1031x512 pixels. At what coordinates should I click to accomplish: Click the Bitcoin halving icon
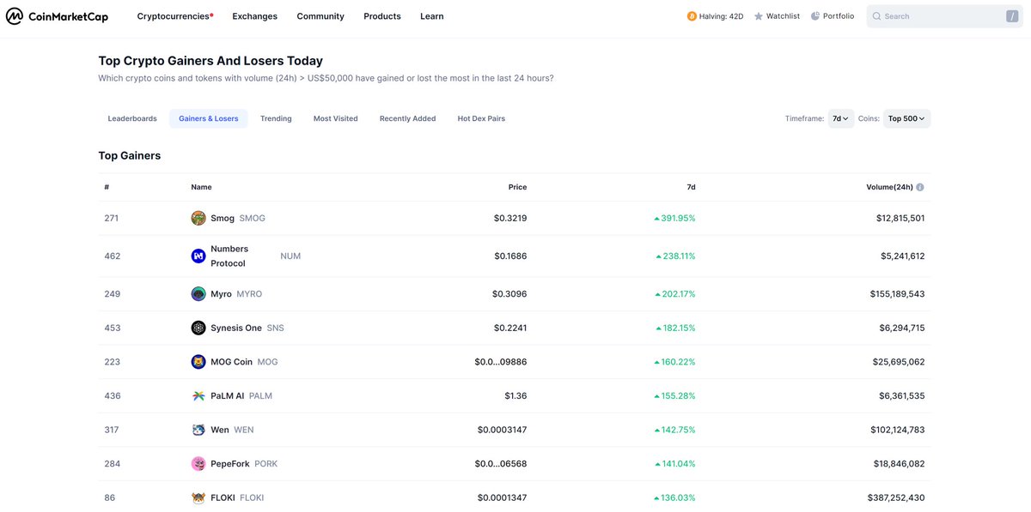(x=692, y=16)
